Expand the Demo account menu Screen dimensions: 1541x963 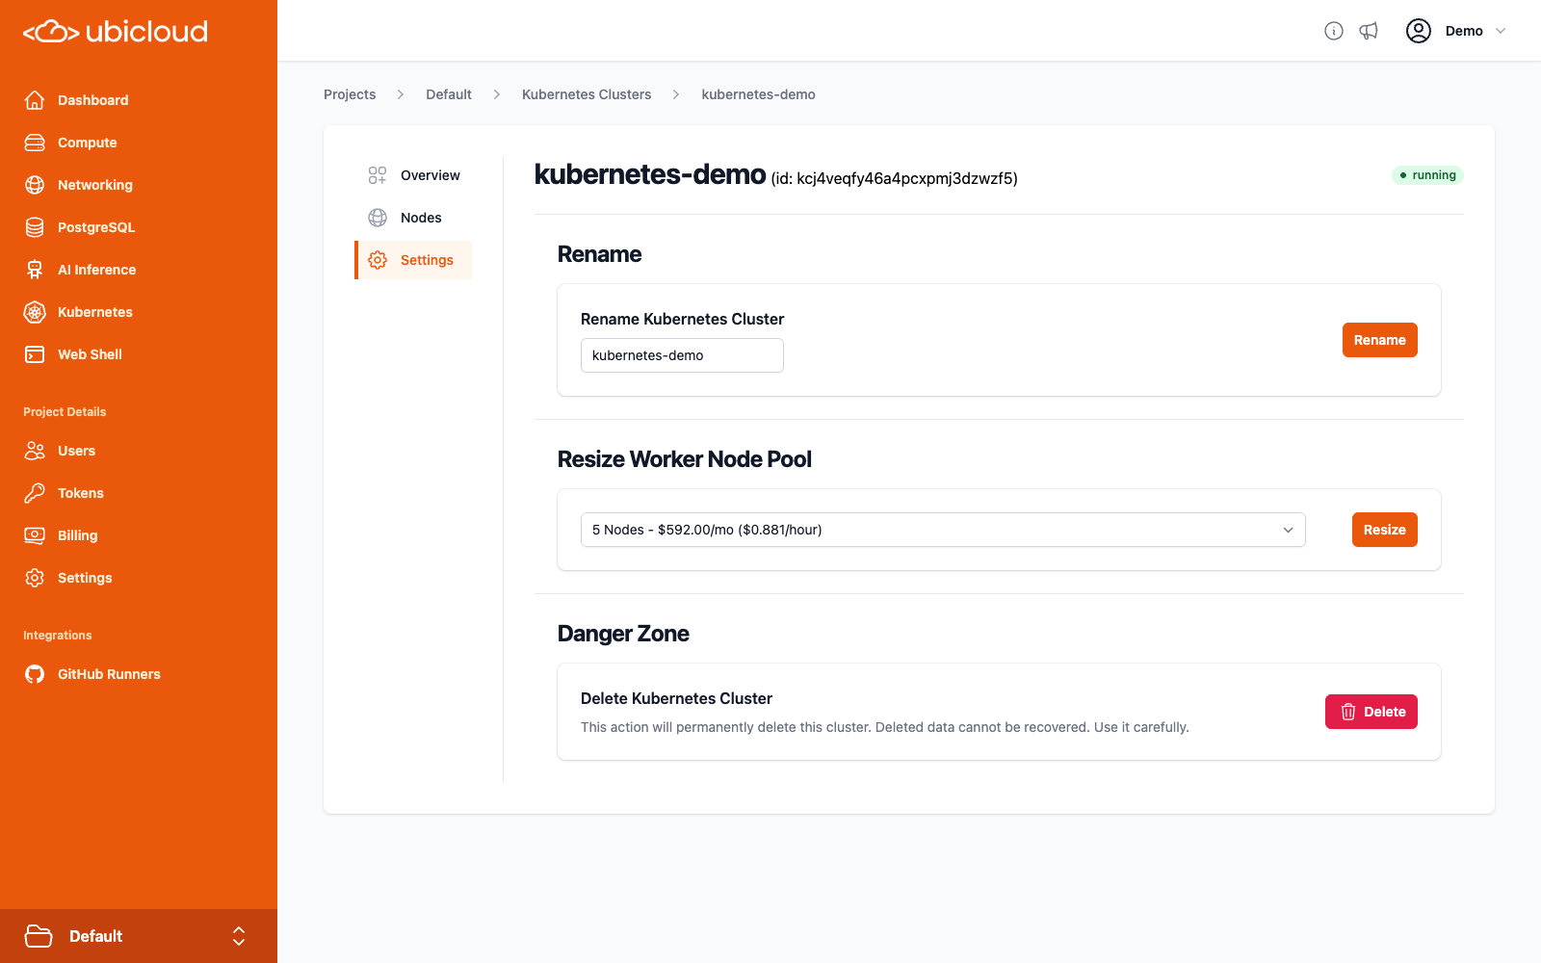[1472, 30]
